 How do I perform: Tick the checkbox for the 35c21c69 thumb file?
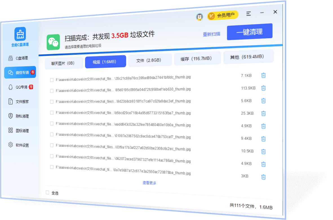coord(52,80)
